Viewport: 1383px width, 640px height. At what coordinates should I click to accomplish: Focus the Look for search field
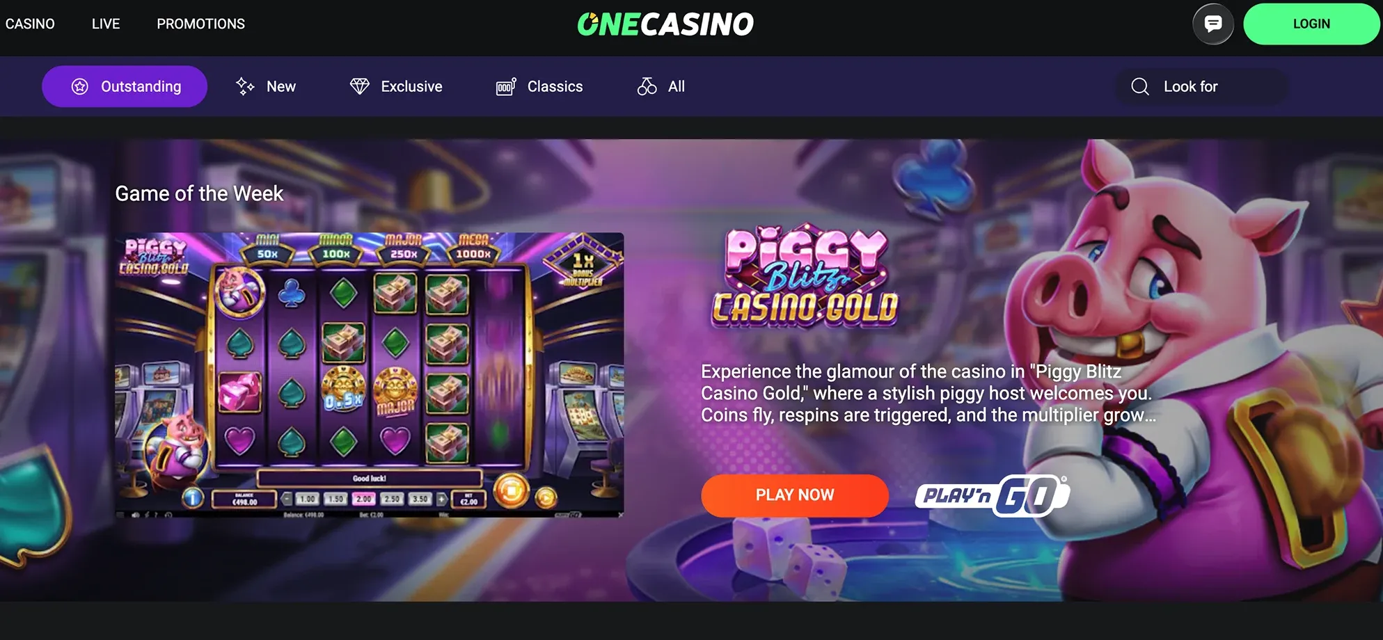[x=1202, y=86]
